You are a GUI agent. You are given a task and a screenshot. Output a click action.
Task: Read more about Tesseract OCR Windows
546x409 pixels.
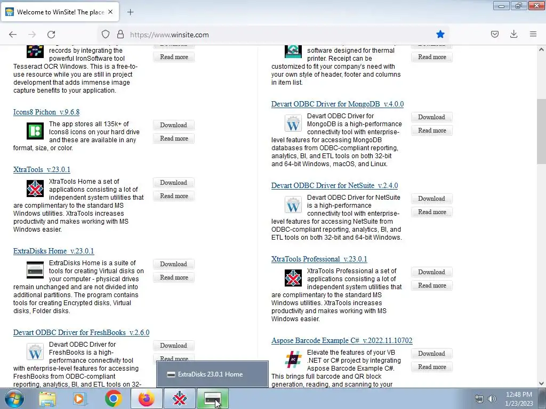174,57
